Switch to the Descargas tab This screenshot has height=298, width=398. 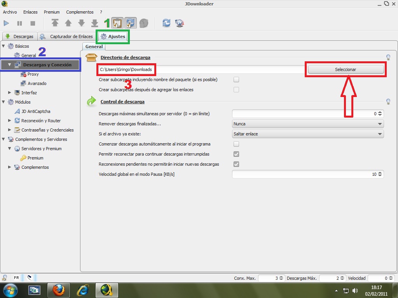pyautogui.click(x=19, y=36)
